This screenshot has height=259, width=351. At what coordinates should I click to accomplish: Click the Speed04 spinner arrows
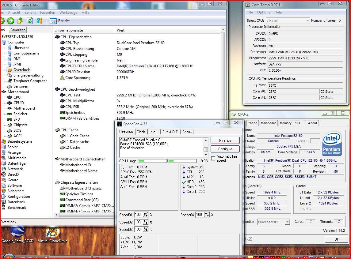(x=207, y=215)
